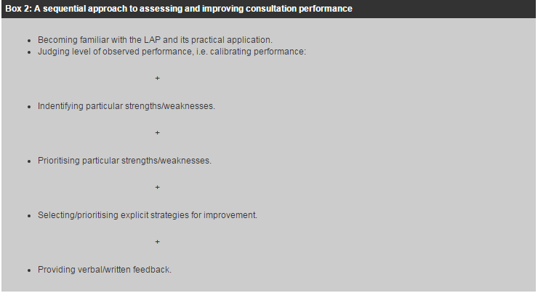The width and height of the screenshot is (538, 293).
Task: Select 'Providing verbal/written feedback' text
Action: click(x=105, y=270)
